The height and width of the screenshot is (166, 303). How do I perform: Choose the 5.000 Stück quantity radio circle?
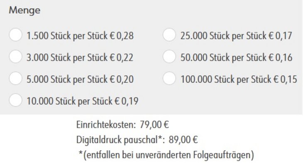(x=15, y=79)
